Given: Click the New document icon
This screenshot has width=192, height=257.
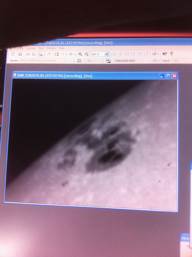Looking at the screenshot, I should (13, 54).
